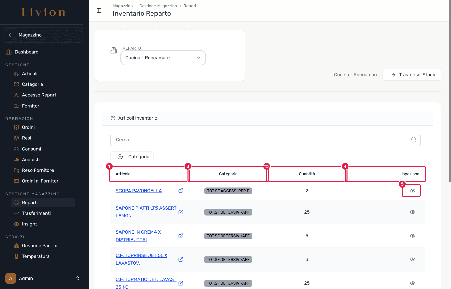Open Ordini ai Fornitori menu item
The height and width of the screenshot is (289, 451).
click(40, 181)
